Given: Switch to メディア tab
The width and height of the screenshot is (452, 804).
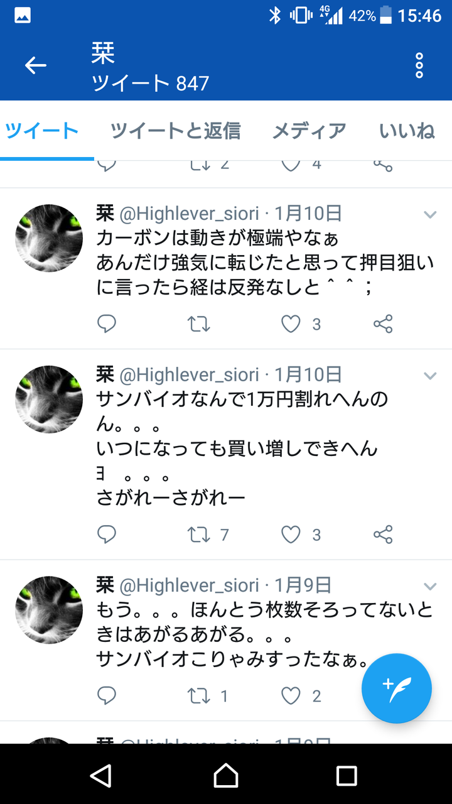Looking at the screenshot, I should pyautogui.click(x=309, y=131).
